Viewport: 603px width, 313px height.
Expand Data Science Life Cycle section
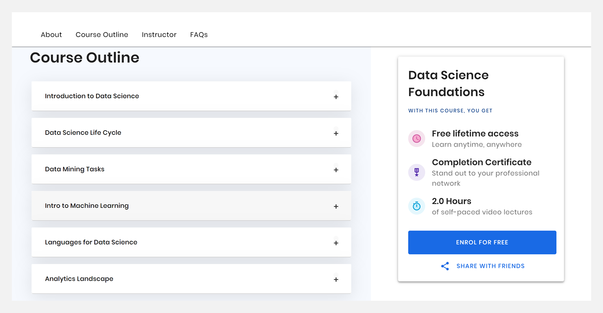click(x=336, y=133)
